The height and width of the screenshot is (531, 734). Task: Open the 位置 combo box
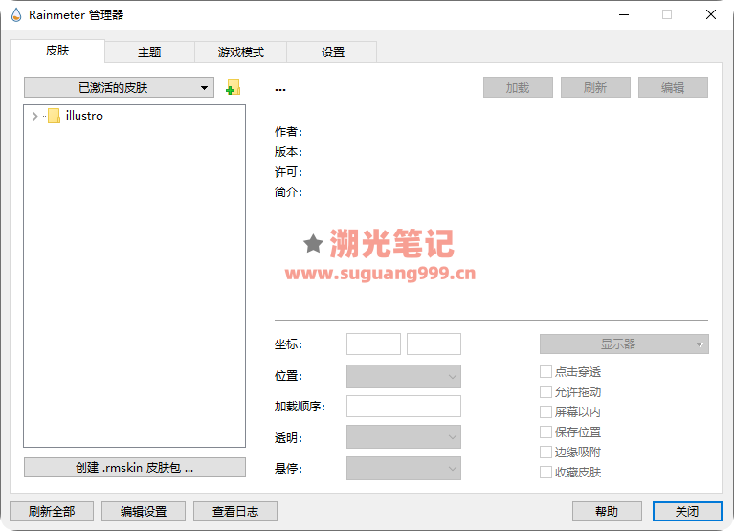coord(404,376)
